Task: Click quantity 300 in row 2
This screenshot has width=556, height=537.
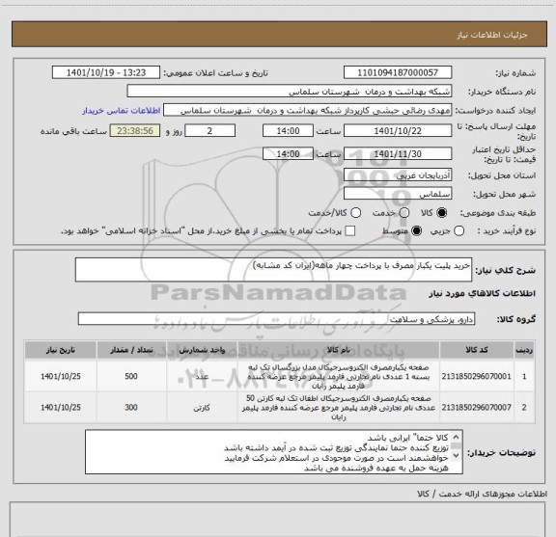Action: [131, 408]
